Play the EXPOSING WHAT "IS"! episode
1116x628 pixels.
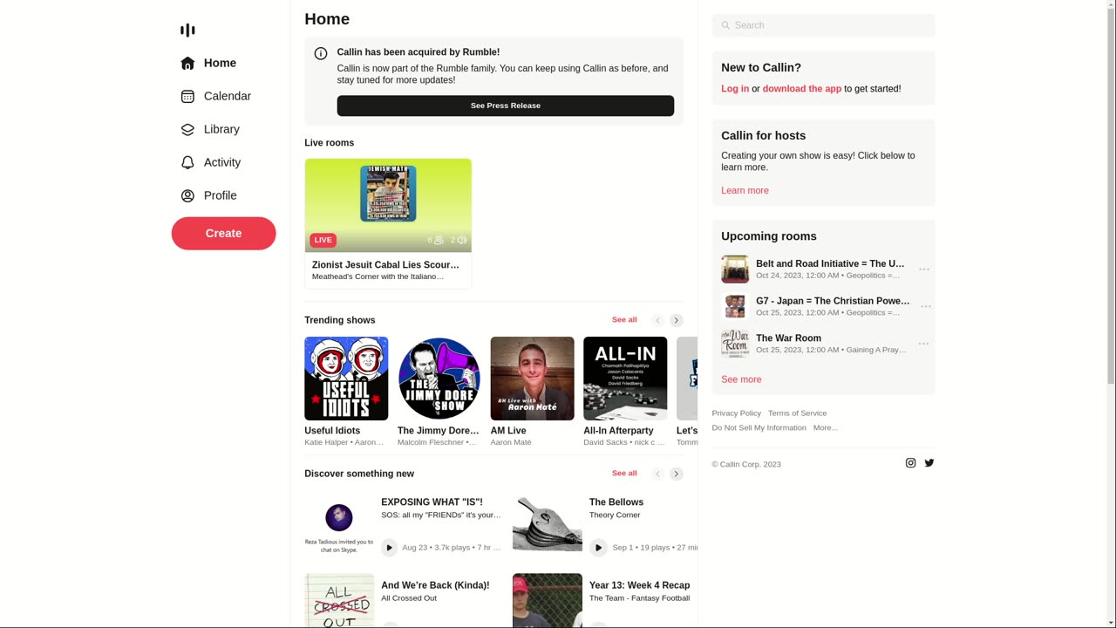pyautogui.click(x=389, y=548)
